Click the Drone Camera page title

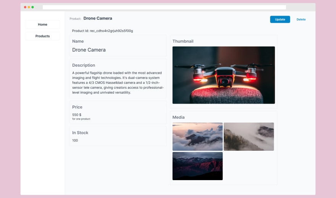98,18
